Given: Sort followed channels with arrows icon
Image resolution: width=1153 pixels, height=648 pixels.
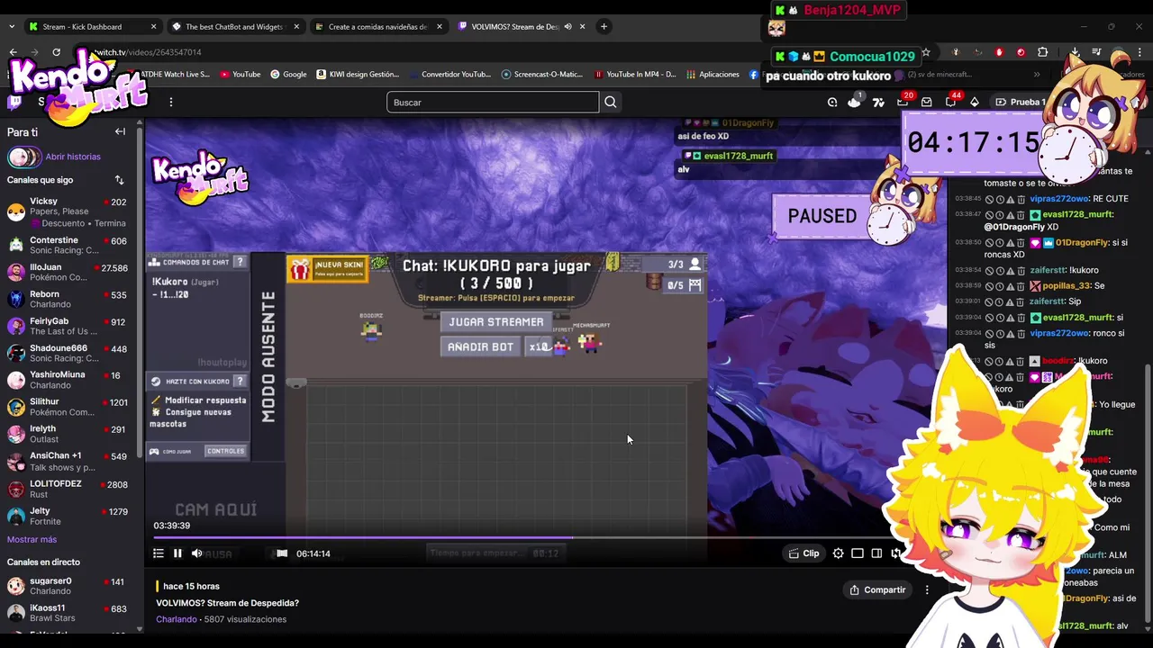Looking at the screenshot, I should pyautogui.click(x=119, y=180).
